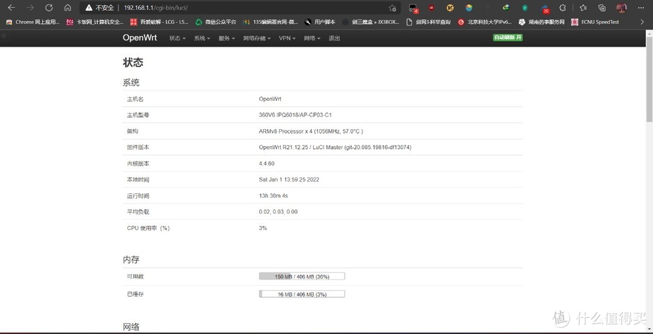This screenshot has width=653, height=334.
Task: Open the user profile avatar
Action: [x=622, y=8]
